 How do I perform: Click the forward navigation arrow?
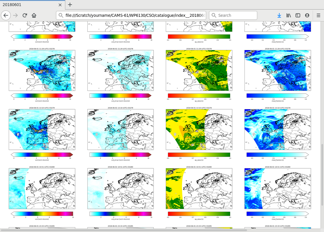click(15, 15)
